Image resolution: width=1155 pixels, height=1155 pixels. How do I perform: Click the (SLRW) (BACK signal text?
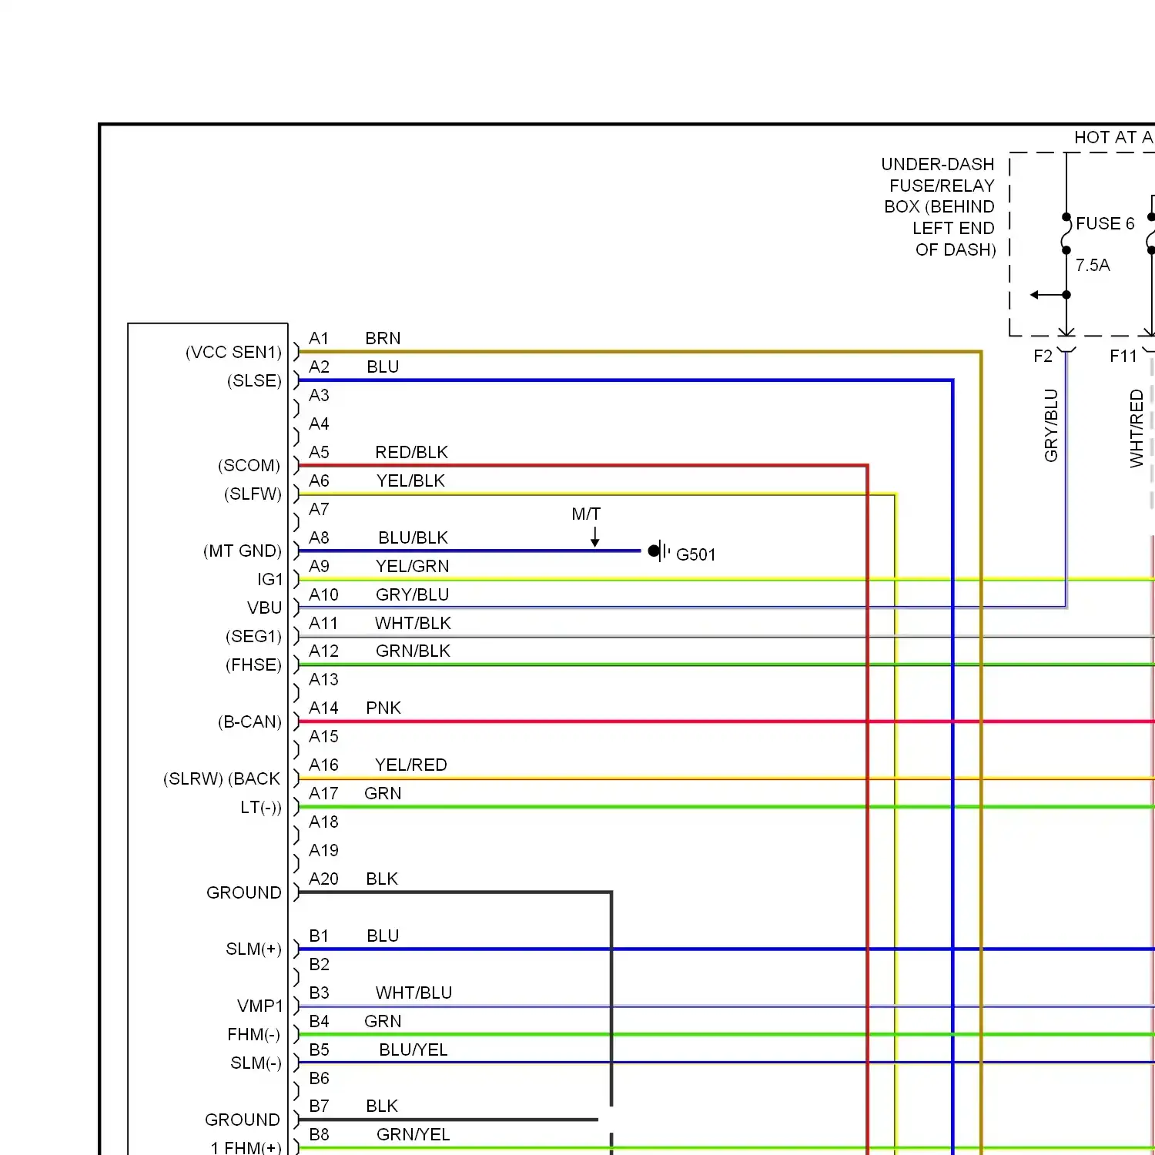click(x=222, y=779)
